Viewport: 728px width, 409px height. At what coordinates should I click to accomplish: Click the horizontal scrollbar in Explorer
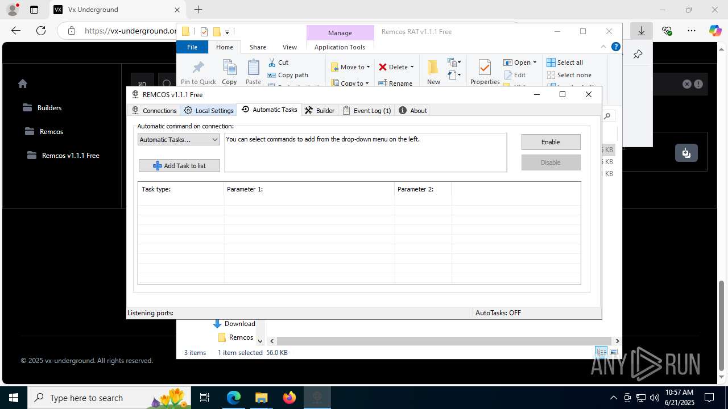point(444,341)
